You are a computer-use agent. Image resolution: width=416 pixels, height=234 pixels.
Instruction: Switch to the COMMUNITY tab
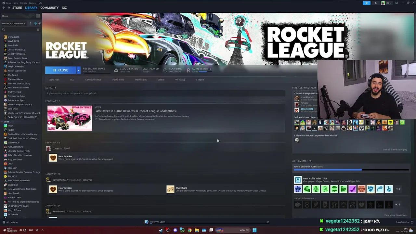pos(49,7)
